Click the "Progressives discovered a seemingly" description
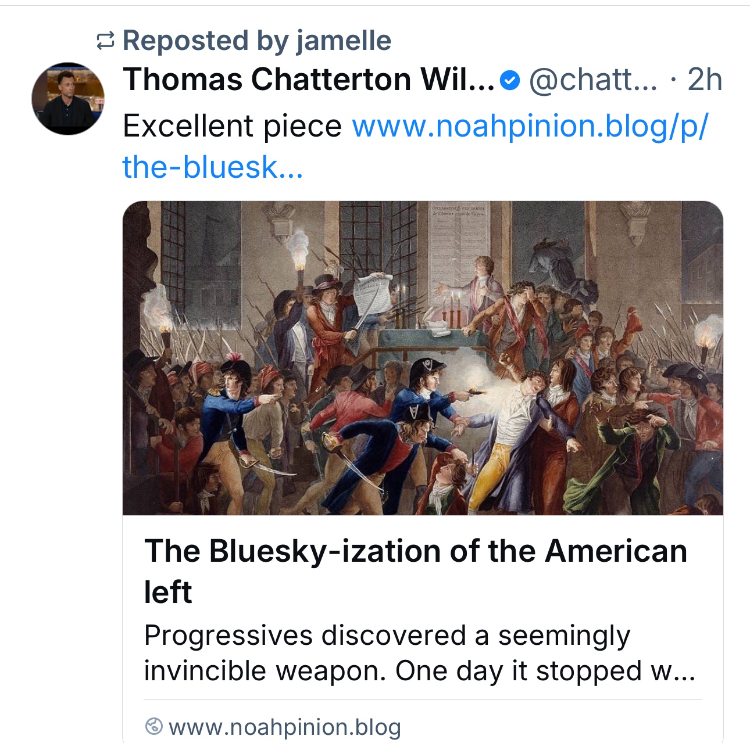The height and width of the screenshot is (743, 750). 387,635
